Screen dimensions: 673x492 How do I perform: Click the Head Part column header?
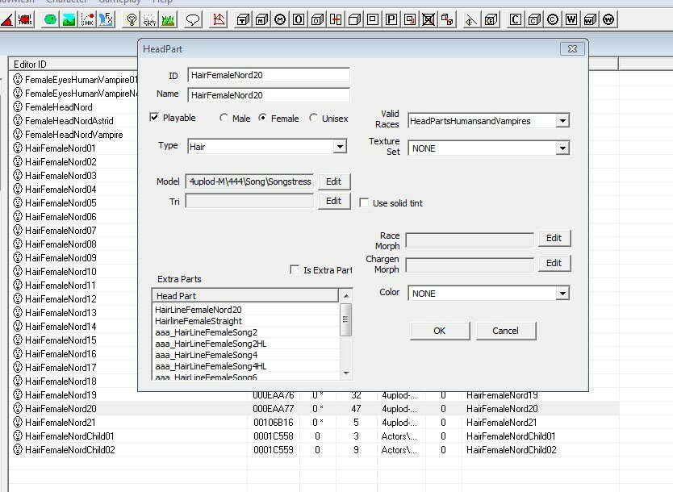tap(245, 295)
